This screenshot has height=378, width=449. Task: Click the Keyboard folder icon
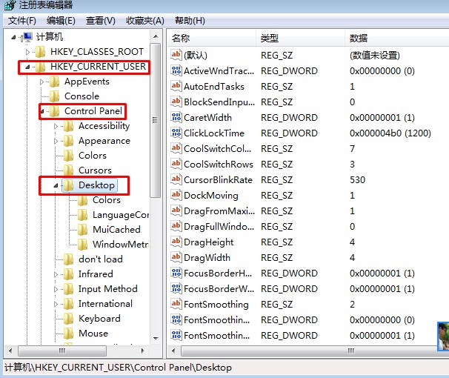(68, 319)
